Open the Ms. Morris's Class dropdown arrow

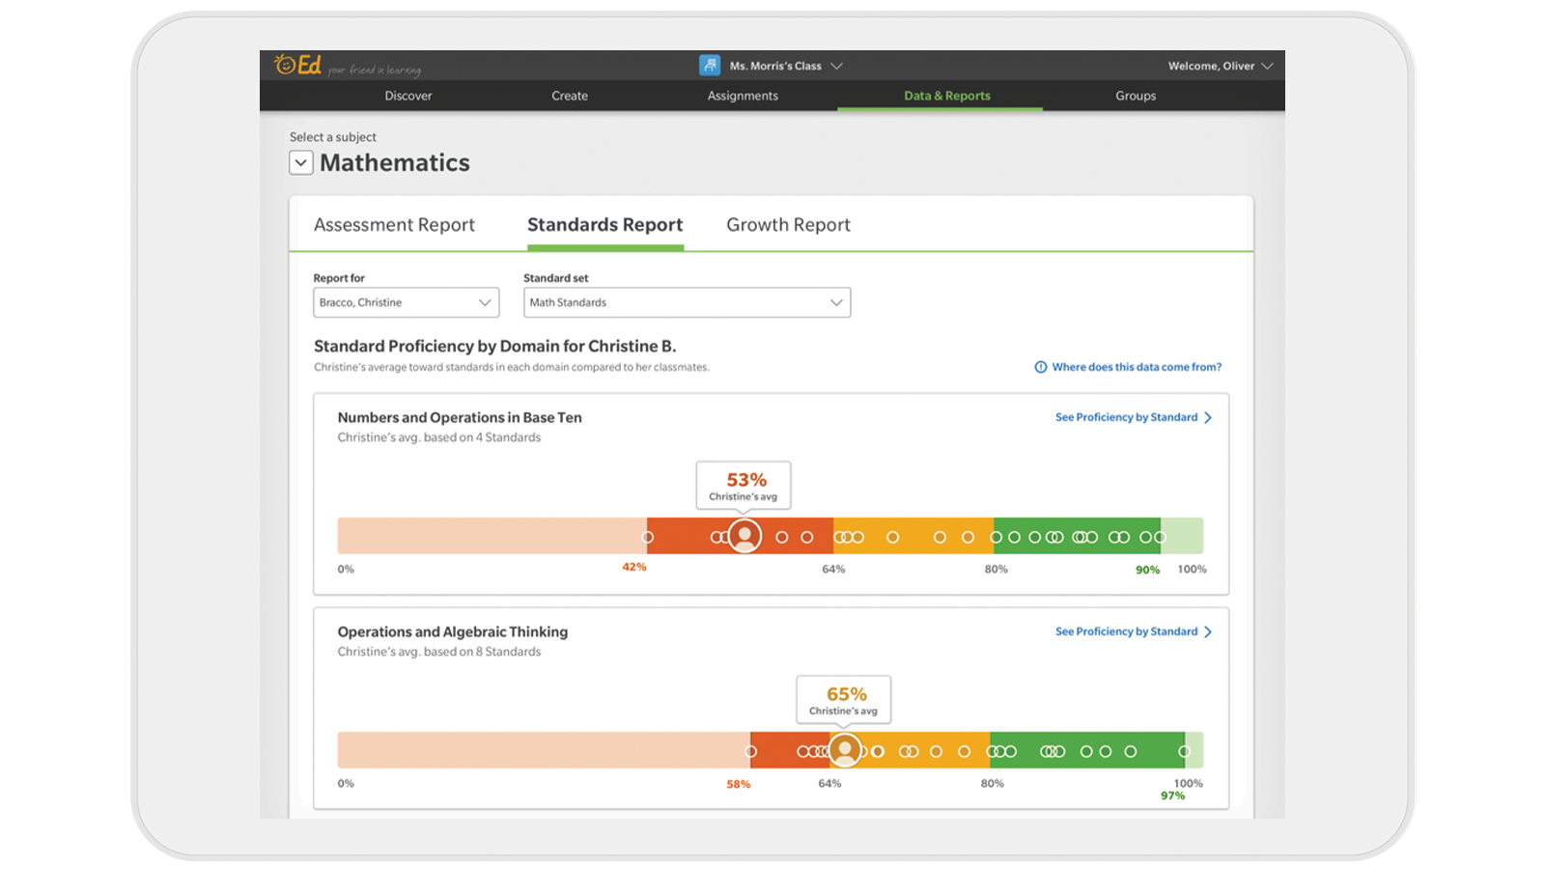[x=836, y=67]
